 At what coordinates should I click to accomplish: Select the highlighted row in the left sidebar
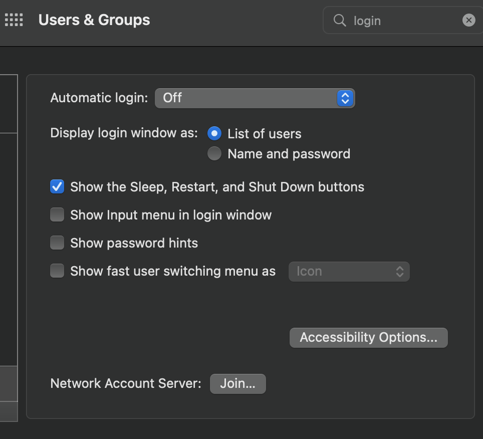[9, 383]
